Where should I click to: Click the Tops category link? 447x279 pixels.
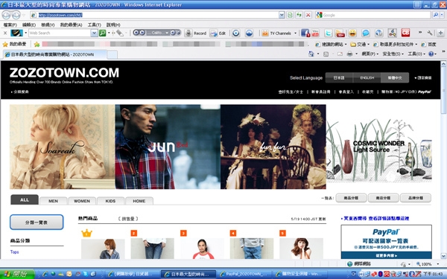tap(15, 252)
